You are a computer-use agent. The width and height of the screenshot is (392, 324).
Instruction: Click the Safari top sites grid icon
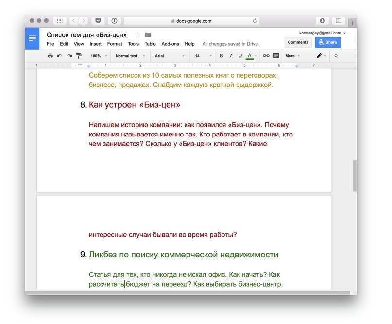(60, 21)
